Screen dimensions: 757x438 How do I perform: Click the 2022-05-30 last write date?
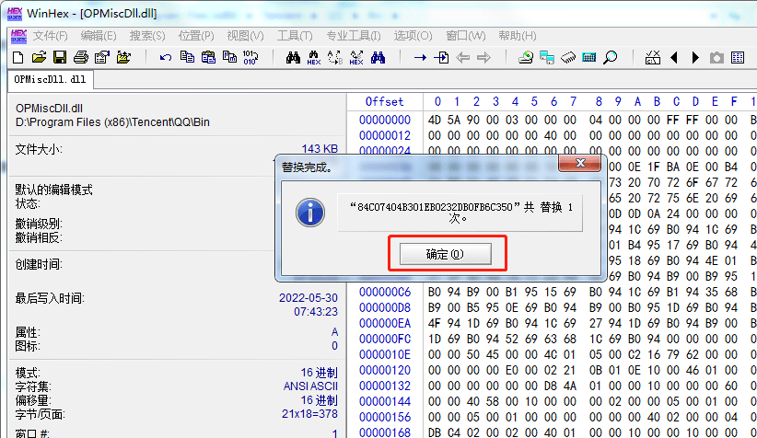click(x=308, y=297)
